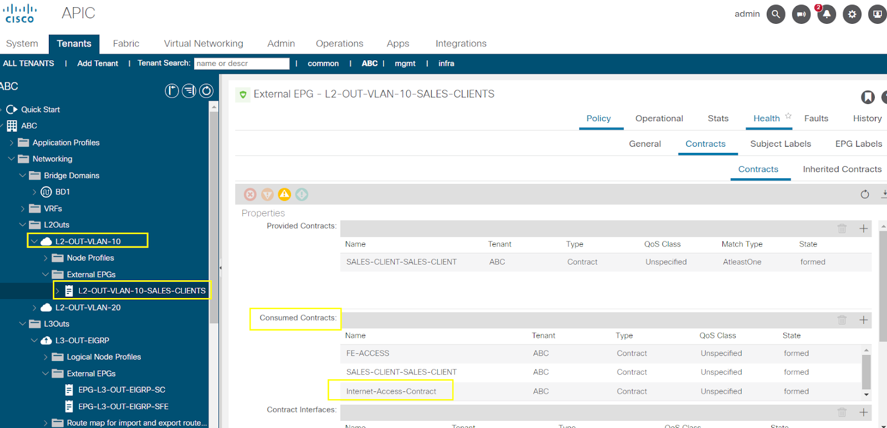Collapse the L2Outs folder

[x=23, y=225]
